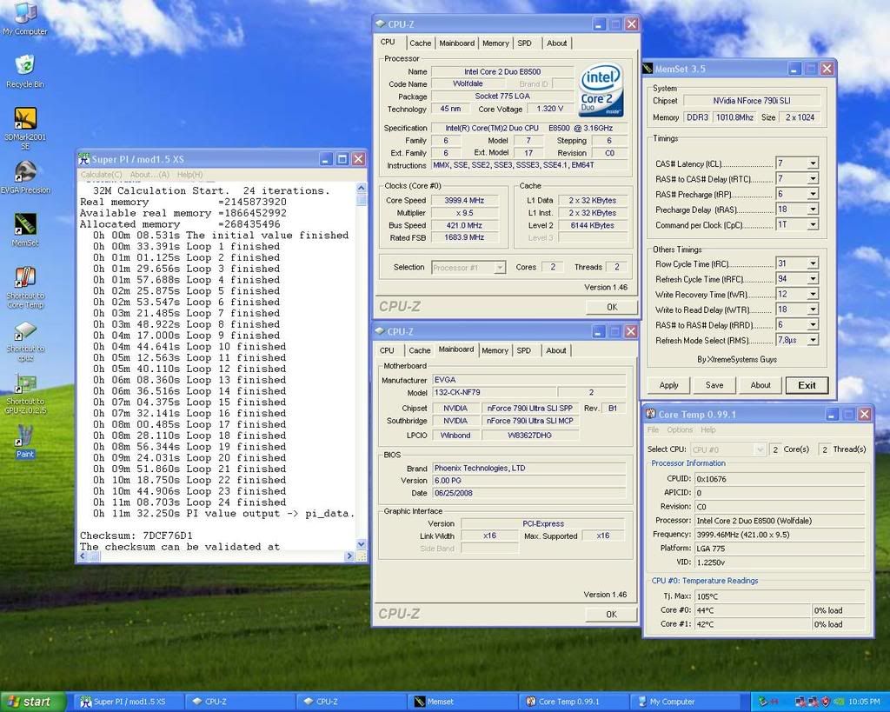Click the Apply button in MemSet
Image resolution: width=890 pixels, height=712 pixels.
click(x=668, y=385)
